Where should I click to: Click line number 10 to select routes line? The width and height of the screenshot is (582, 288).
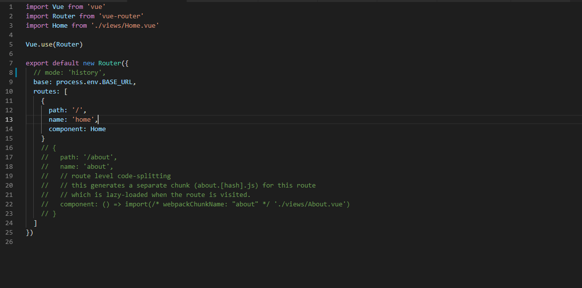(10, 92)
